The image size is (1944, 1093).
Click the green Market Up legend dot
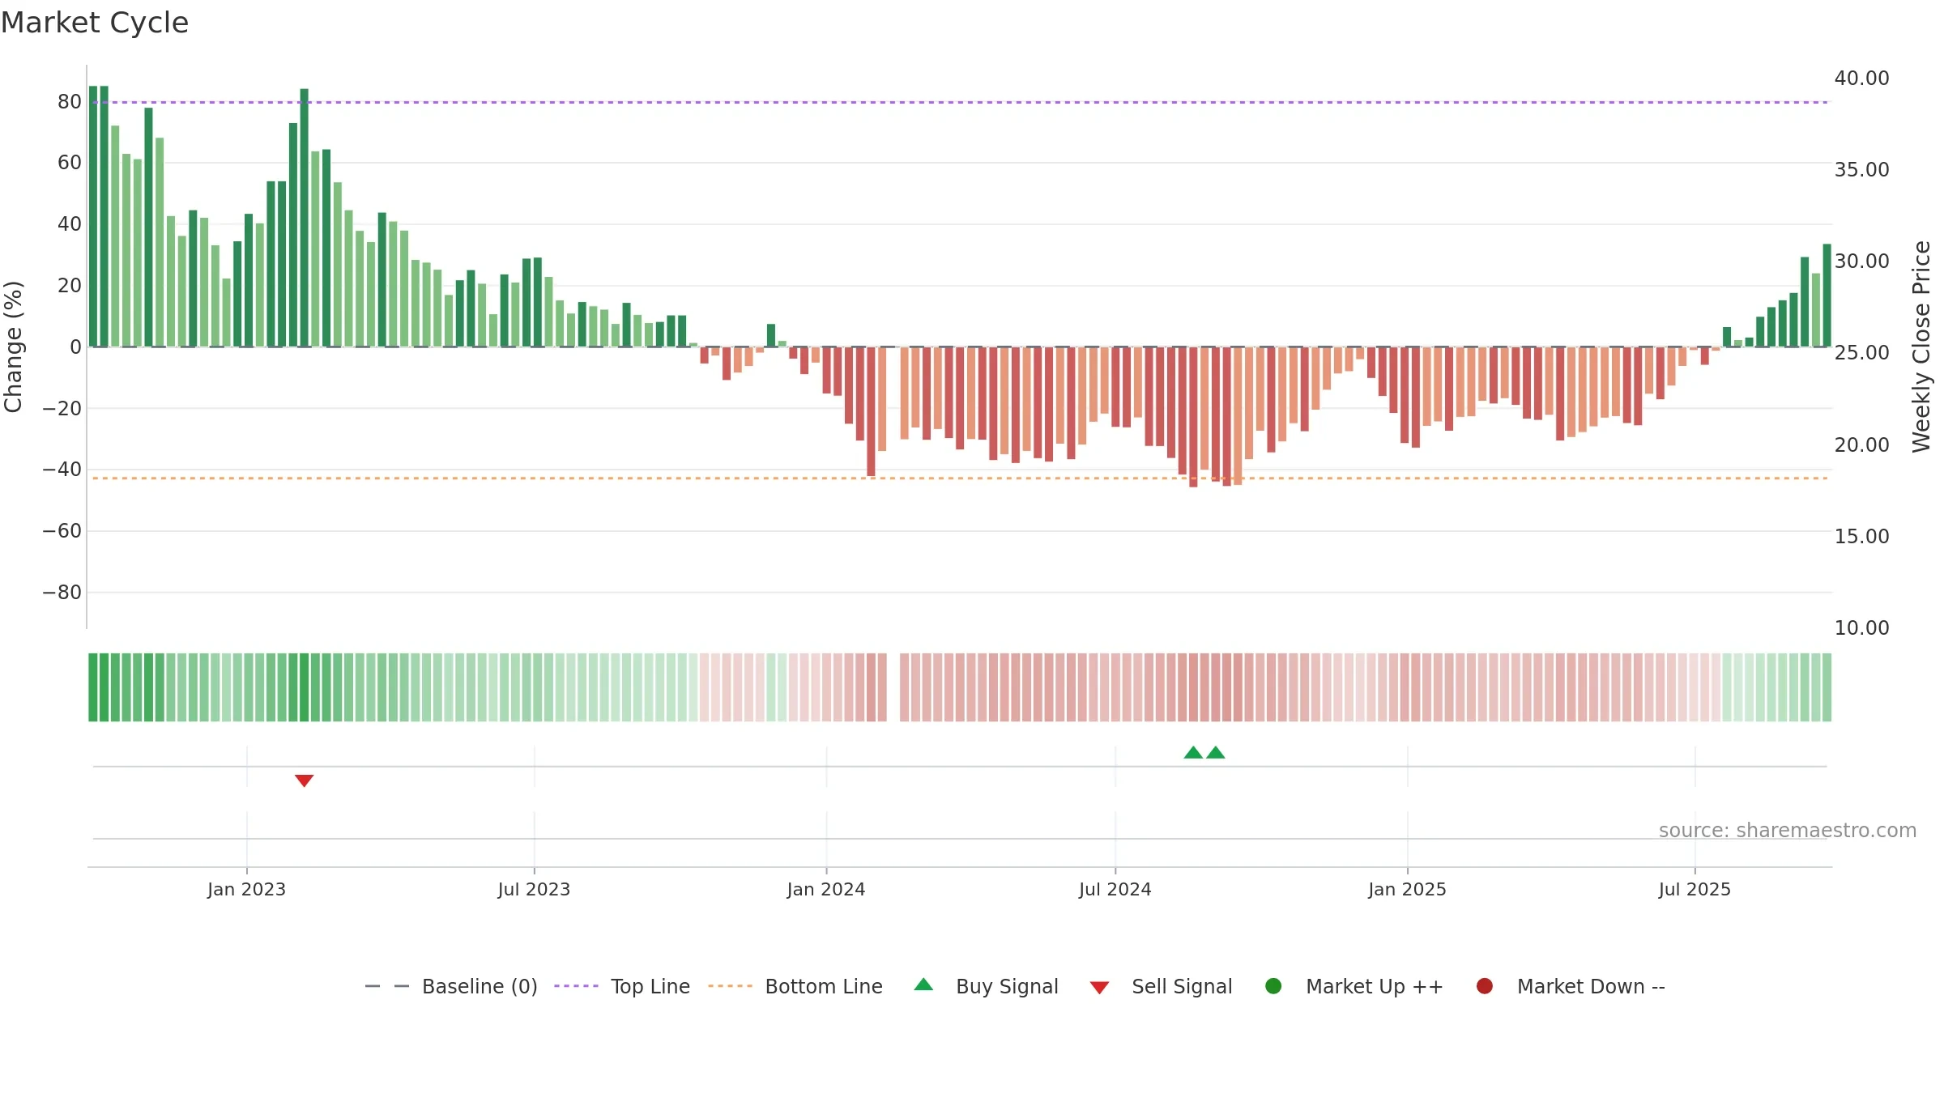(1273, 986)
